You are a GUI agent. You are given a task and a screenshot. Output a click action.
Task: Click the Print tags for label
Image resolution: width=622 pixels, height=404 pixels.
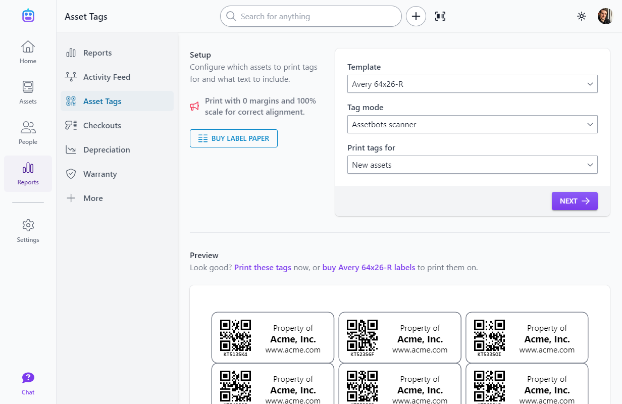point(371,147)
